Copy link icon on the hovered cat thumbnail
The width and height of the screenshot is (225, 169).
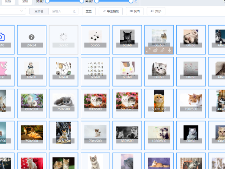tap(163, 50)
